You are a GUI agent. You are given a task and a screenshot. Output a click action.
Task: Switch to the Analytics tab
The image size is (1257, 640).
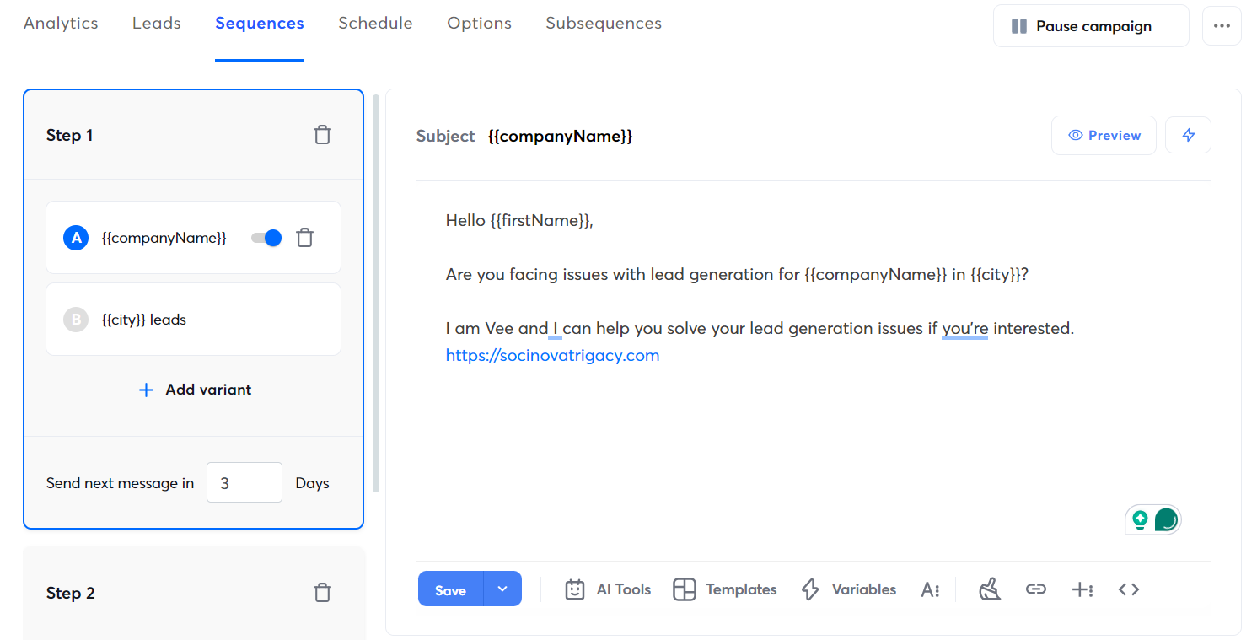(61, 24)
